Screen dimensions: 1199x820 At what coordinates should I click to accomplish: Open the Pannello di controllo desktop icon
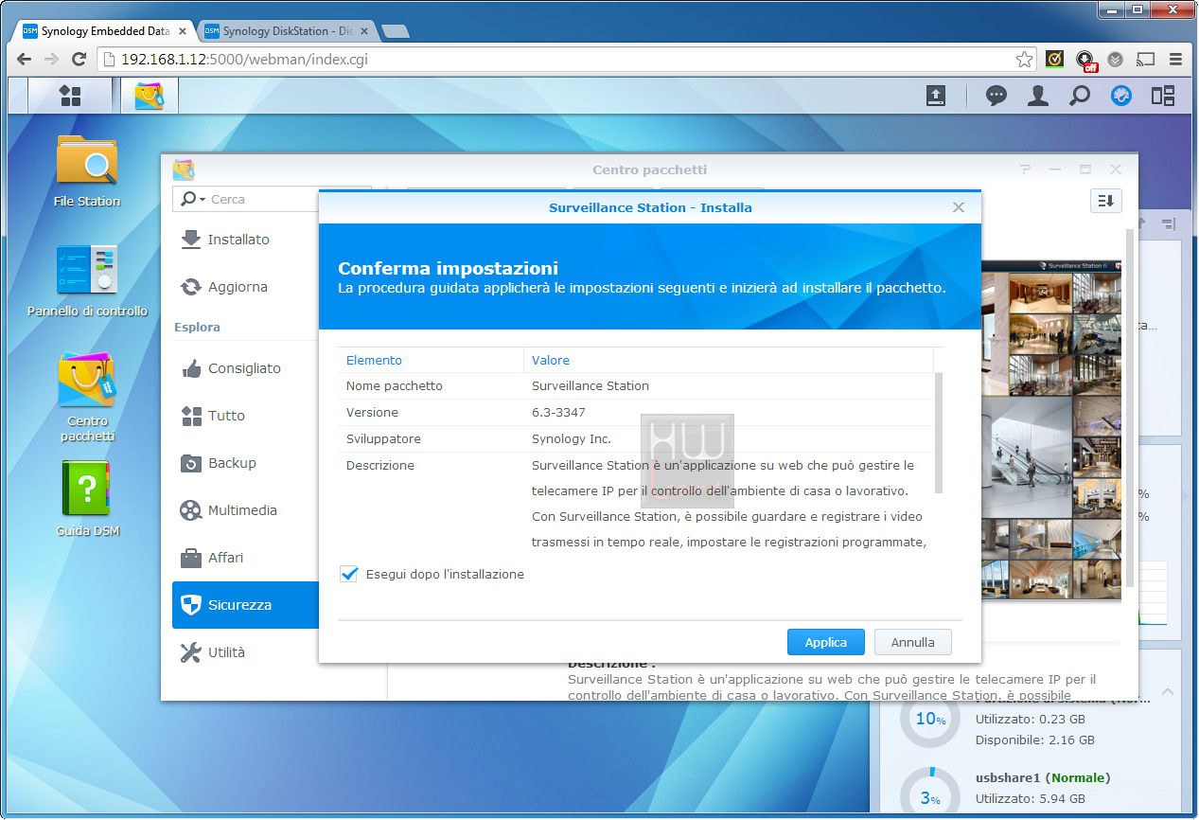pos(87,280)
